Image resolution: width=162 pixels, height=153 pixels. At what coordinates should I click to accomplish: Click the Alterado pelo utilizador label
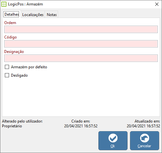pos(22,121)
